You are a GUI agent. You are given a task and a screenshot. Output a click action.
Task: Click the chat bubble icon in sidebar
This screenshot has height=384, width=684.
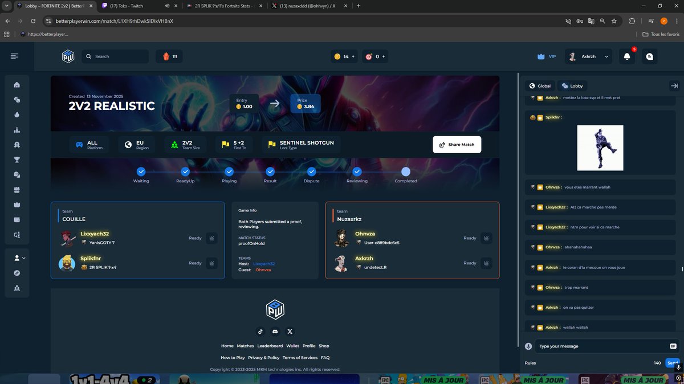[x=17, y=174]
